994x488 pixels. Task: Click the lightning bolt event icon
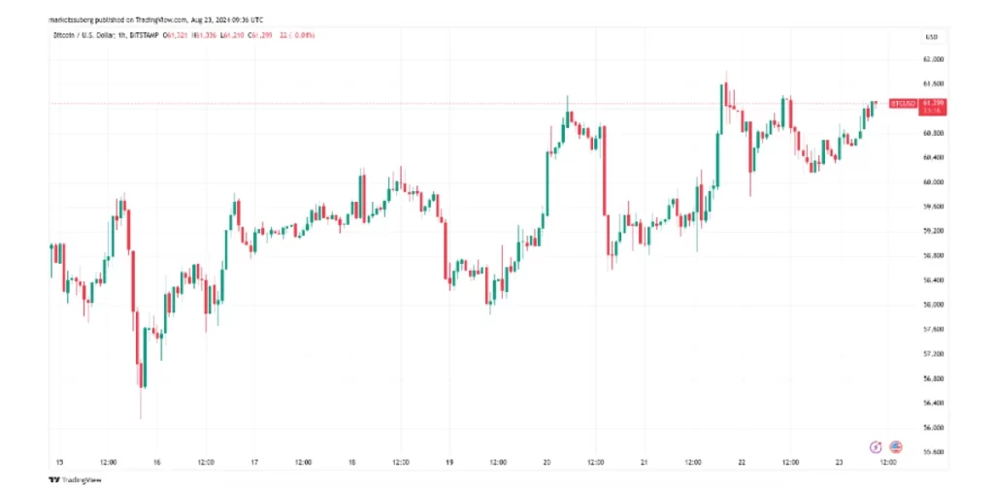(876, 446)
